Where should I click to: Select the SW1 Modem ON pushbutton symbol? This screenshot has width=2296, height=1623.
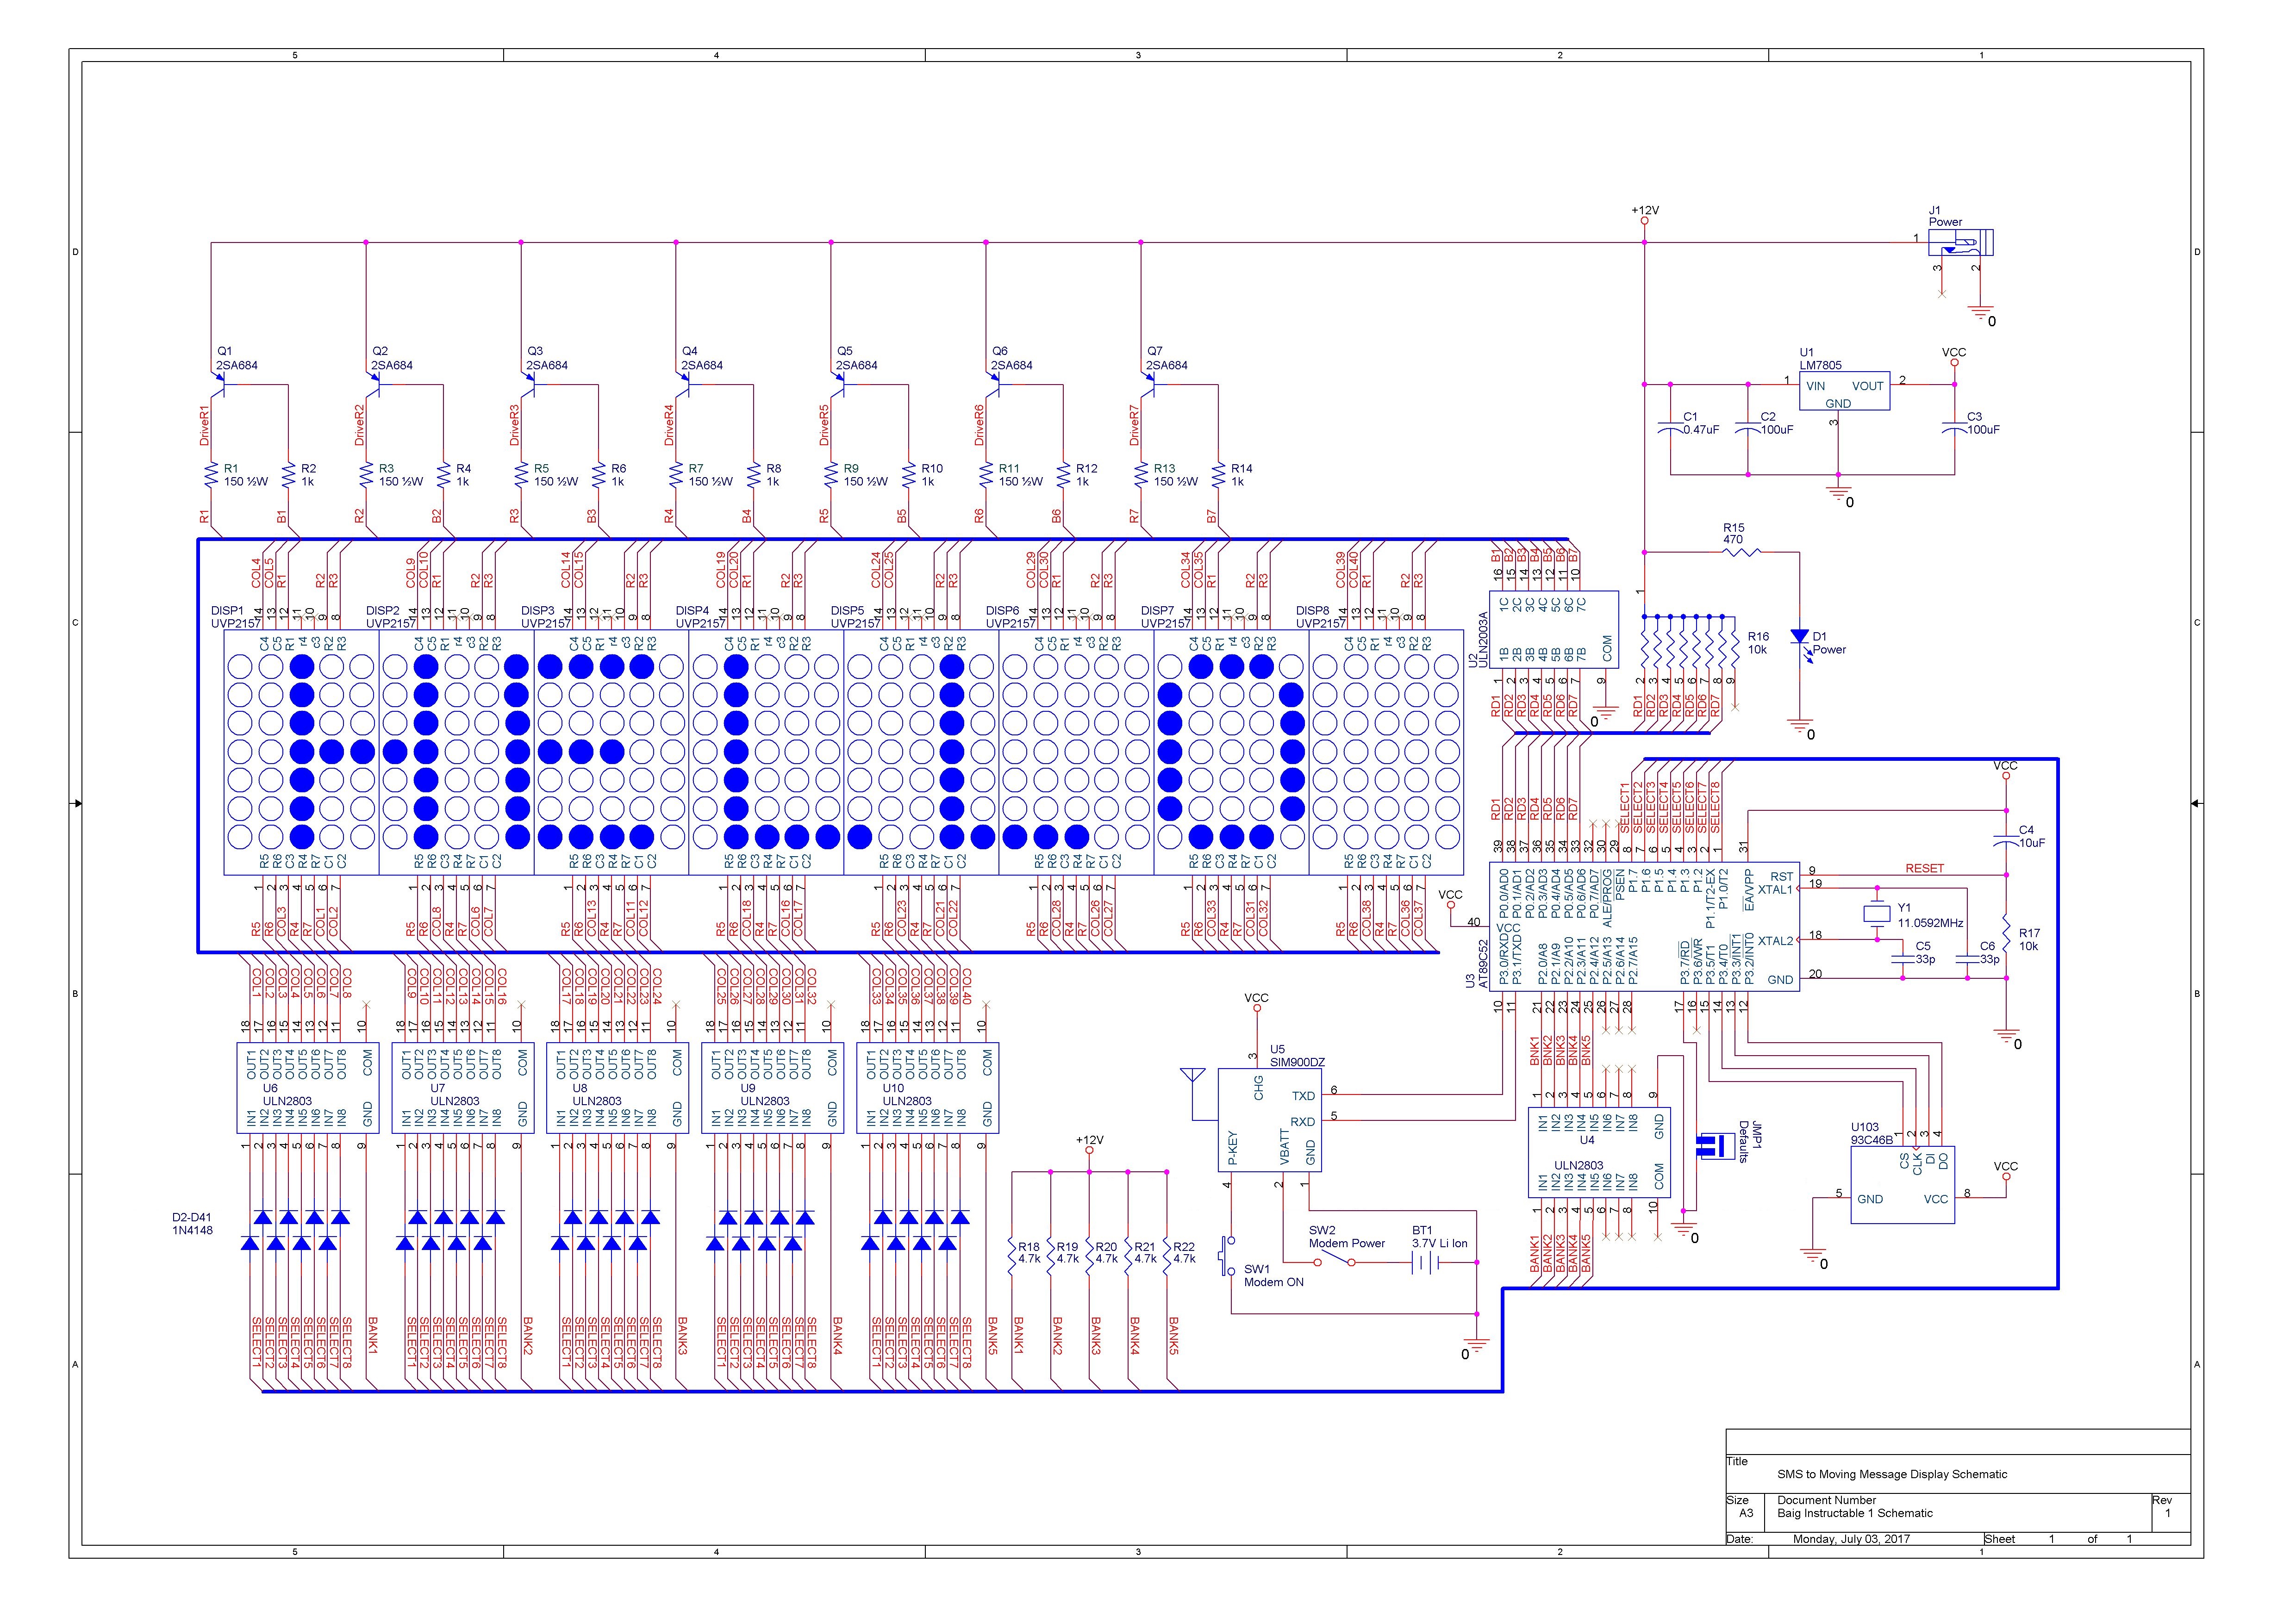click(1227, 1257)
